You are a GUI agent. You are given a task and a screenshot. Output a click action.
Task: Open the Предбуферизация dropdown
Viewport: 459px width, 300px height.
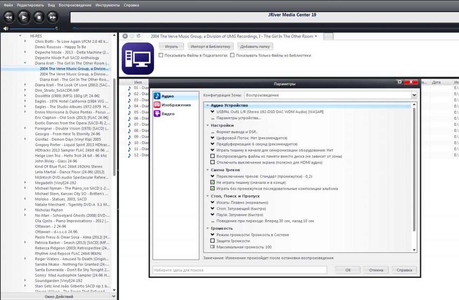213,144
